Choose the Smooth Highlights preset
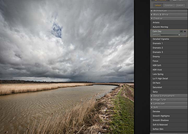188x134 pixels. (x=169, y=116)
